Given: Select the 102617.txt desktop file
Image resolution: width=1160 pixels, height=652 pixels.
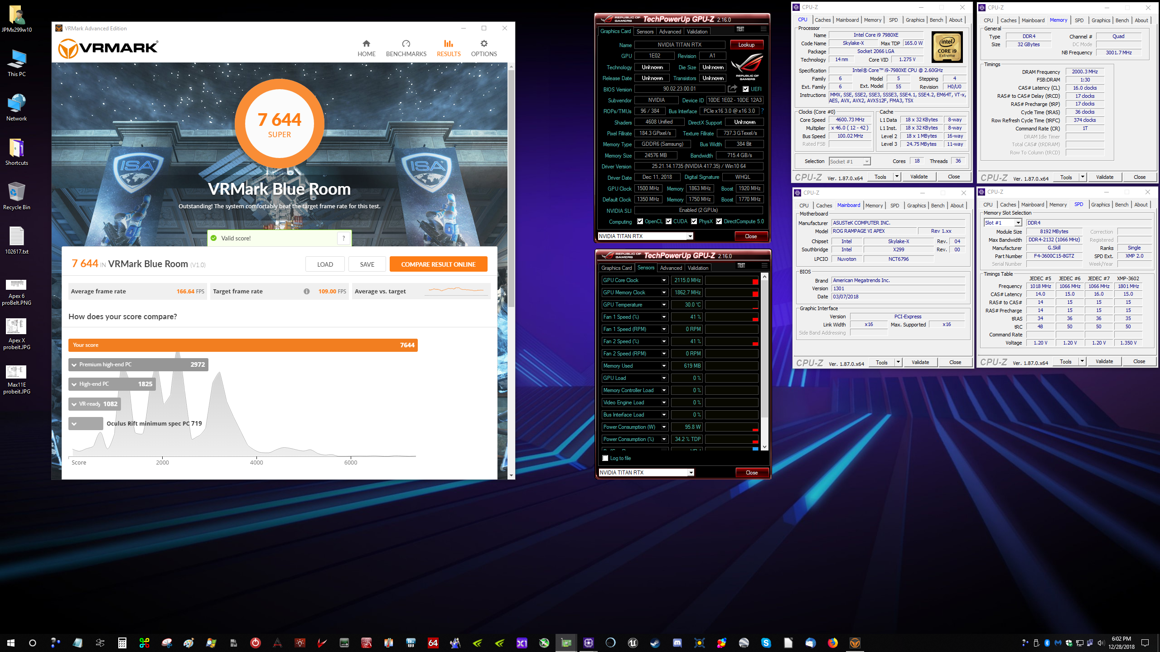Looking at the screenshot, I should tap(17, 240).
